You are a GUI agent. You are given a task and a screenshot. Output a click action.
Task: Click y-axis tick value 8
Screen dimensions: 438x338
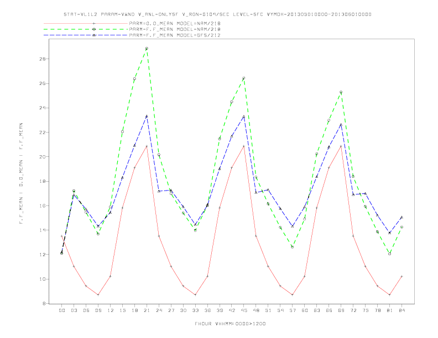[44, 303]
